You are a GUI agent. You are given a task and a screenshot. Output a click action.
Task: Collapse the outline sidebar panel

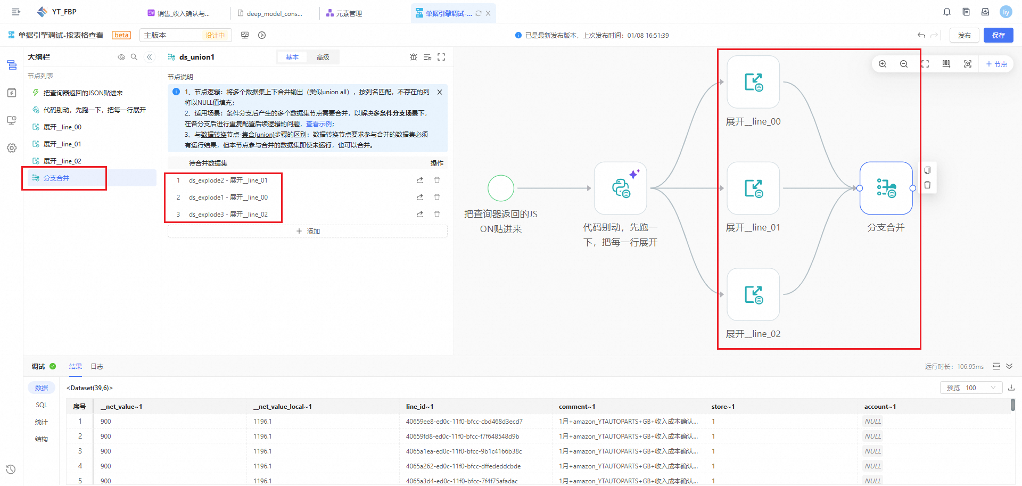click(150, 57)
